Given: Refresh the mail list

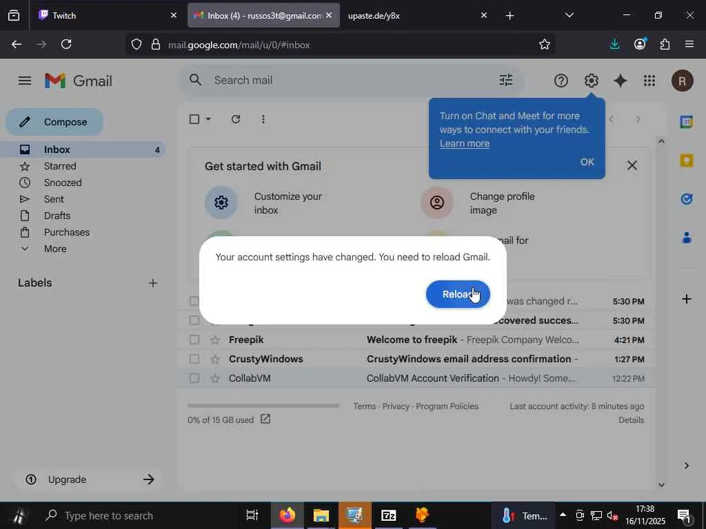Looking at the screenshot, I should click(236, 119).
